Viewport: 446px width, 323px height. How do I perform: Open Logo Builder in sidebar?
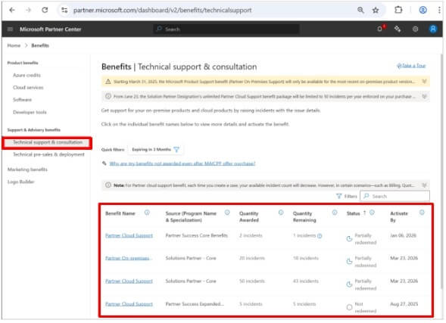click(x=20, y=182)
